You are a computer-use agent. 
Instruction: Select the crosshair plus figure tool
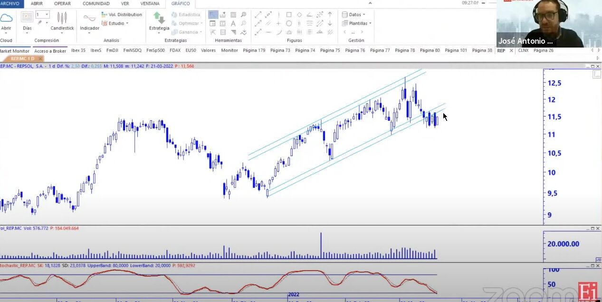(278, 23)
